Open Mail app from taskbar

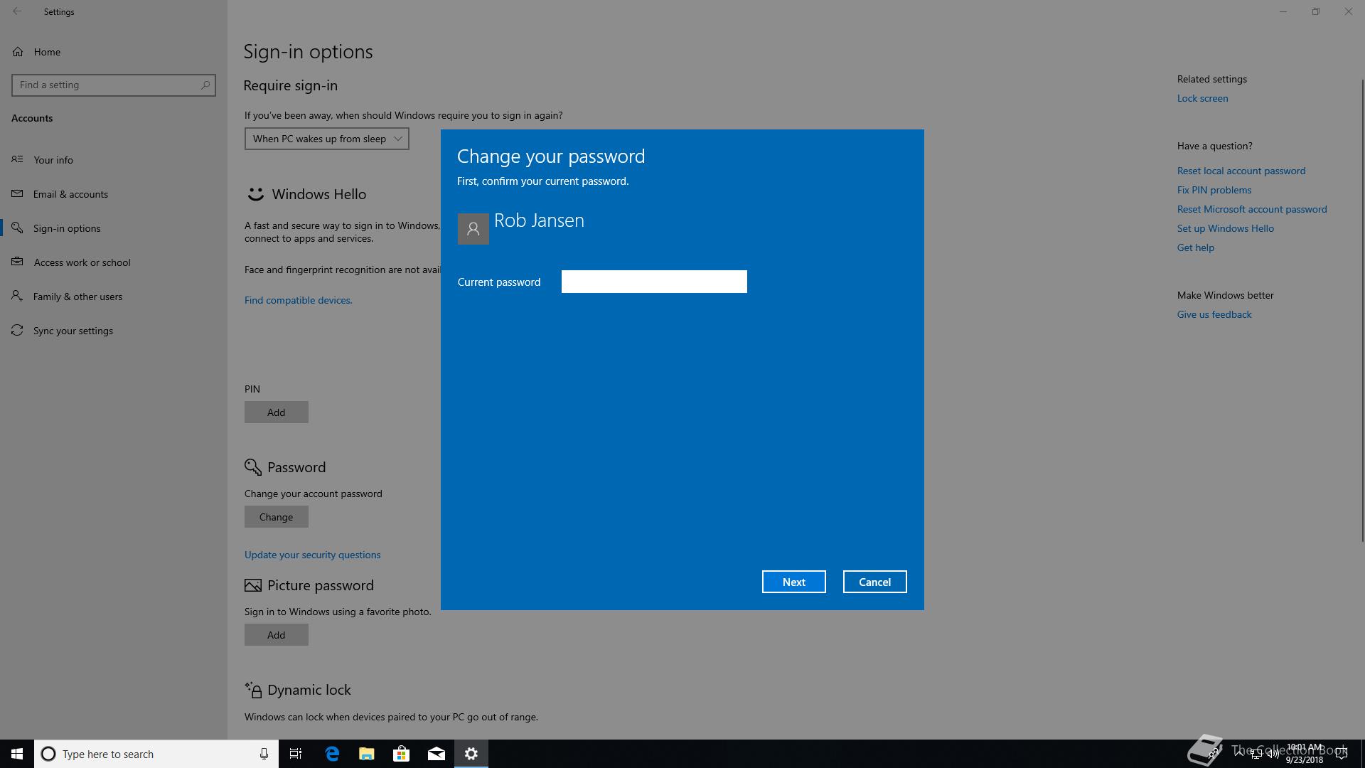437,754
